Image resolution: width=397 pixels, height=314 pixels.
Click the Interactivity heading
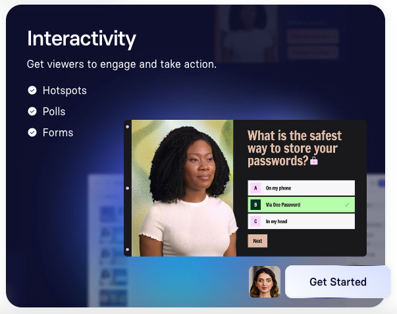[82, 38]
